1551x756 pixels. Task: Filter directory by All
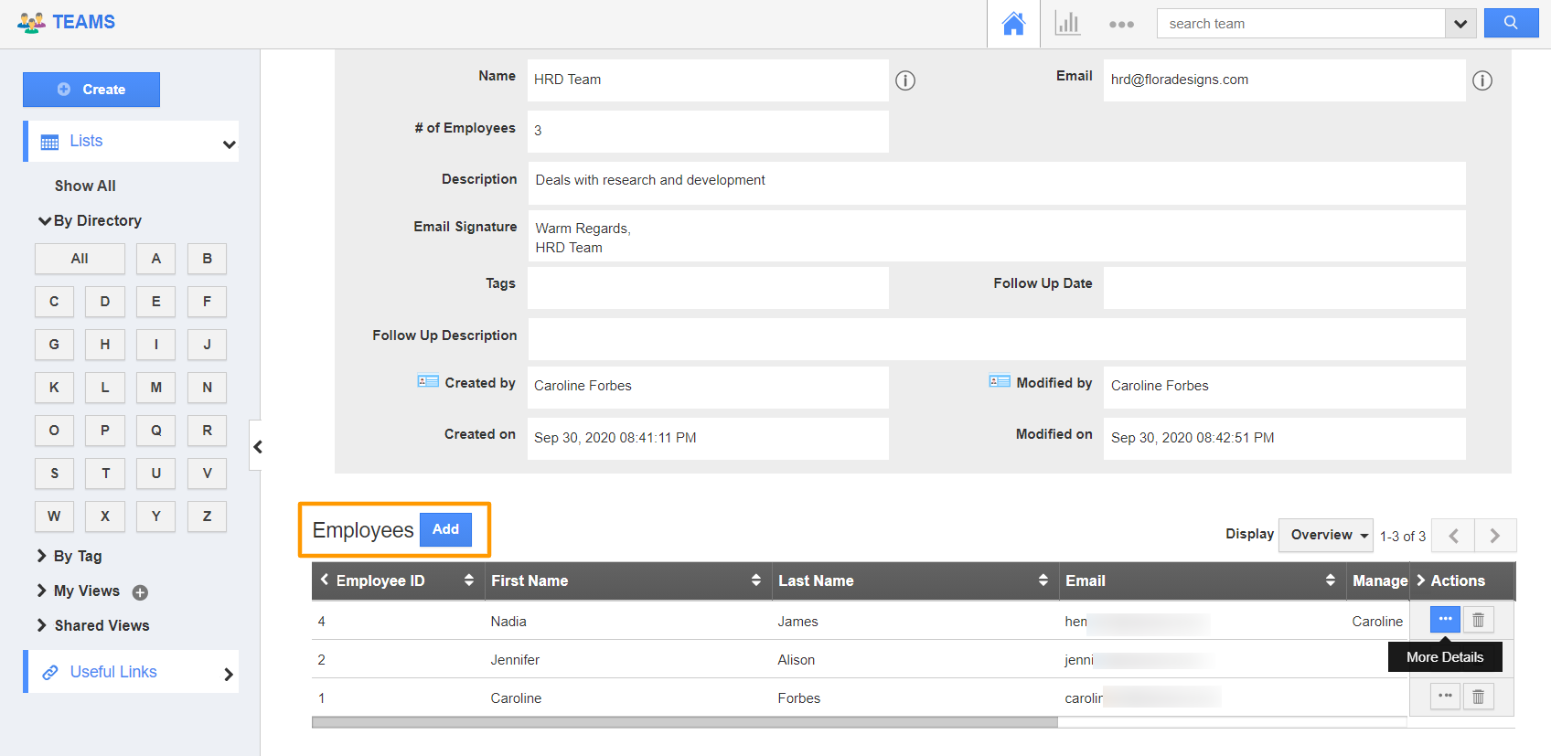(80, 259)
